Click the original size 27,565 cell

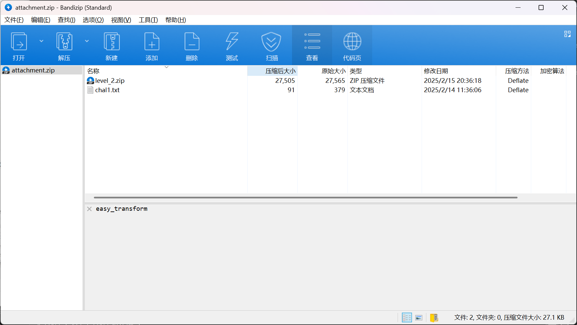[335, 80]
